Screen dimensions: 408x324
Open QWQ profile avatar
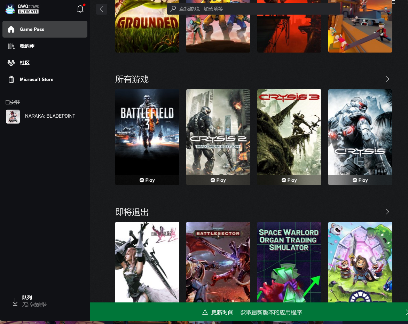(x=10, y=9)
